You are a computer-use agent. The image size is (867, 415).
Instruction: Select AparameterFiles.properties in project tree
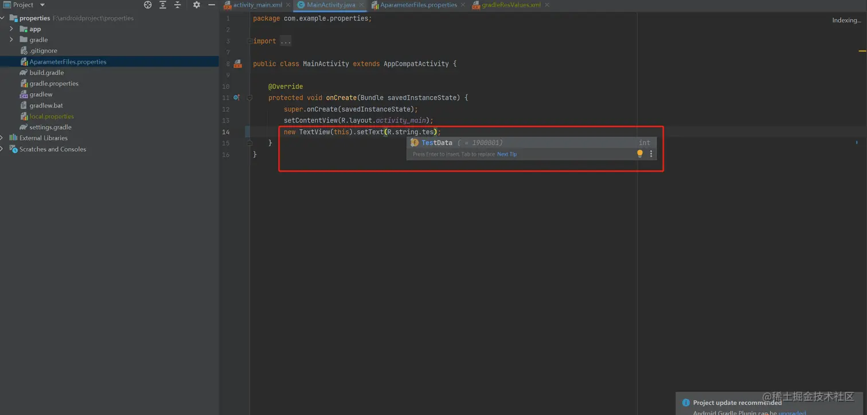tap(110, 61)
